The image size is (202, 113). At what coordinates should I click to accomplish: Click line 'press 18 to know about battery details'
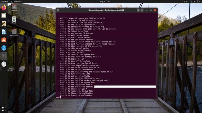[x=80, y=57]
